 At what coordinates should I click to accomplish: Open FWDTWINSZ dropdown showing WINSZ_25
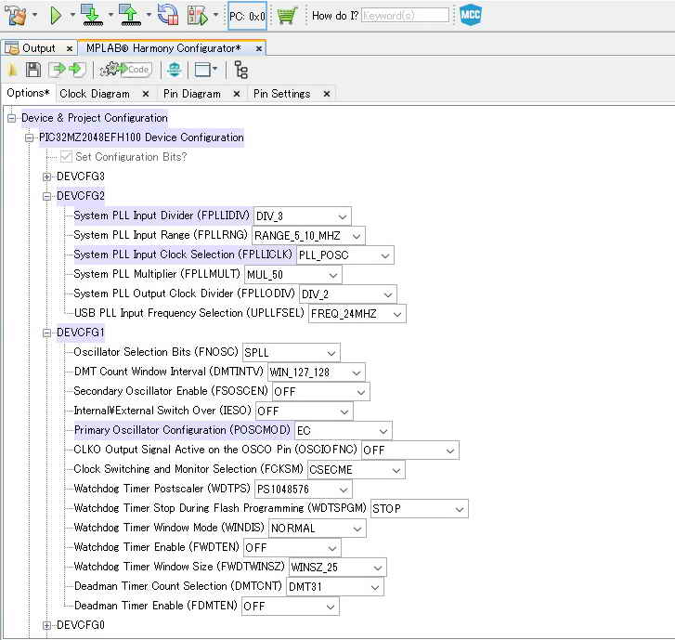(338, 568)
